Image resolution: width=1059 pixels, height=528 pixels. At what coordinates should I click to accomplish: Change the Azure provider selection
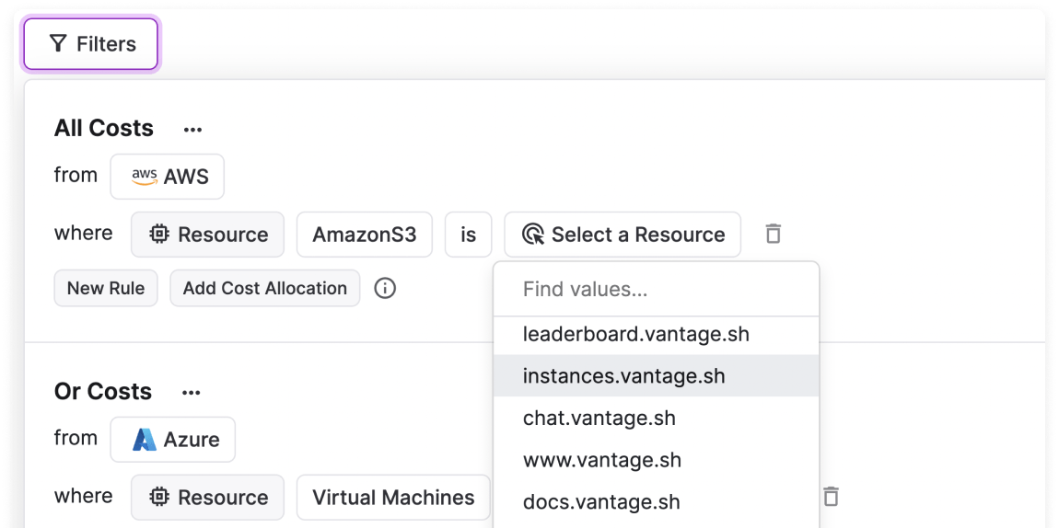click(x=173, y=440)
